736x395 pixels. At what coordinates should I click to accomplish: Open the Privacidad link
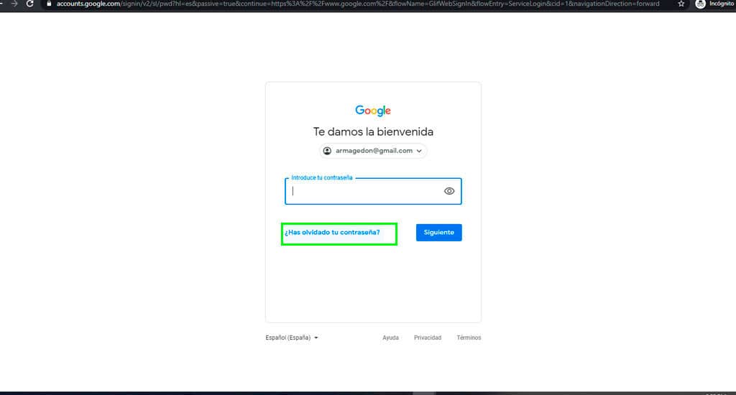(x=428, y=338)
